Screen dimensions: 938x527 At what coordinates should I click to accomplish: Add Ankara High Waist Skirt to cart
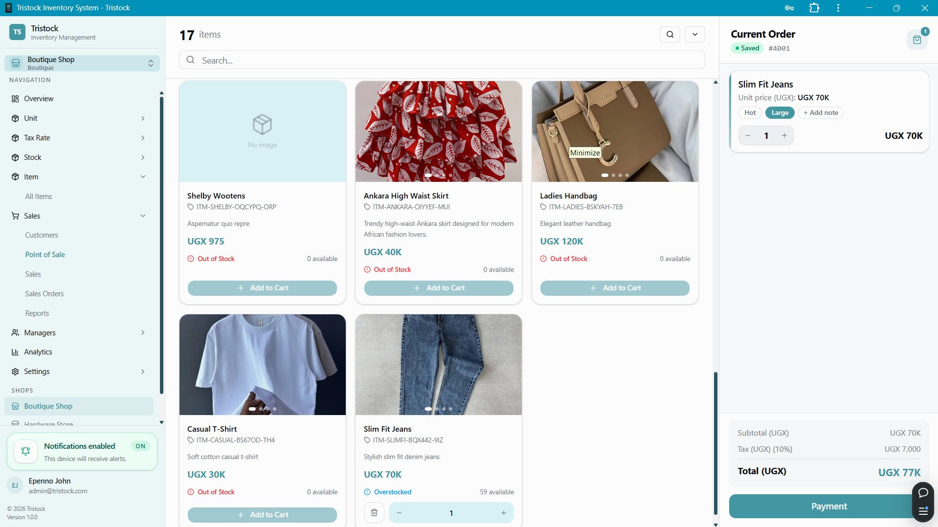pyautogui.click(x=439, y=288)
